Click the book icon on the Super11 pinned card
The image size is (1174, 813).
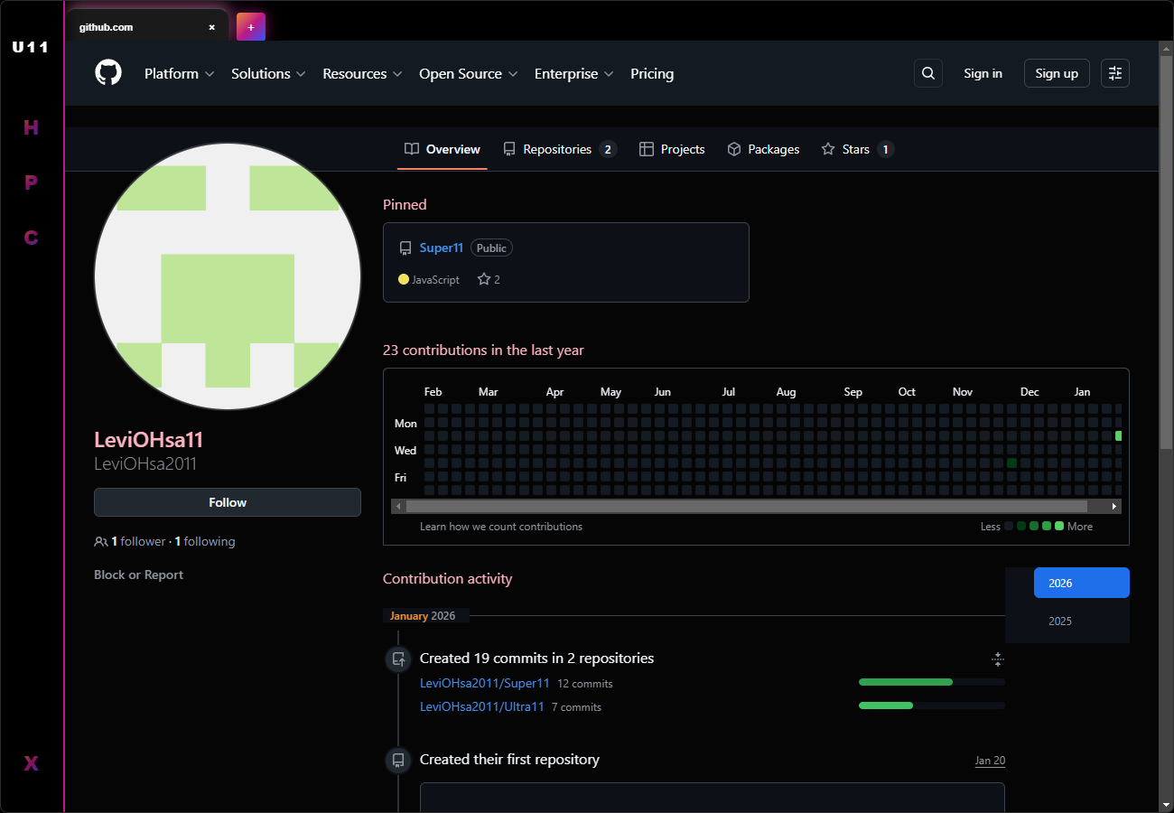click(405, 247)
